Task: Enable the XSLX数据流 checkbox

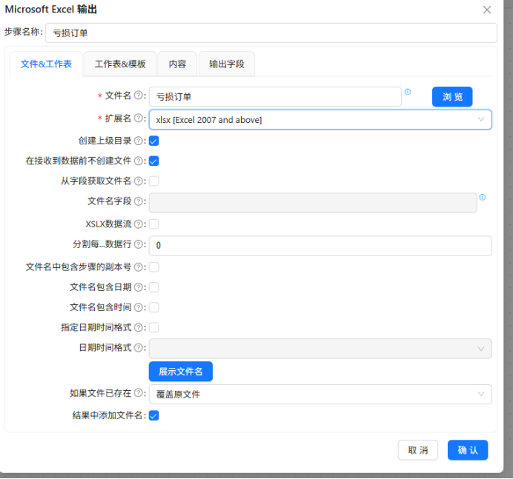Action: pyautogui.click(x=153, y=224)
